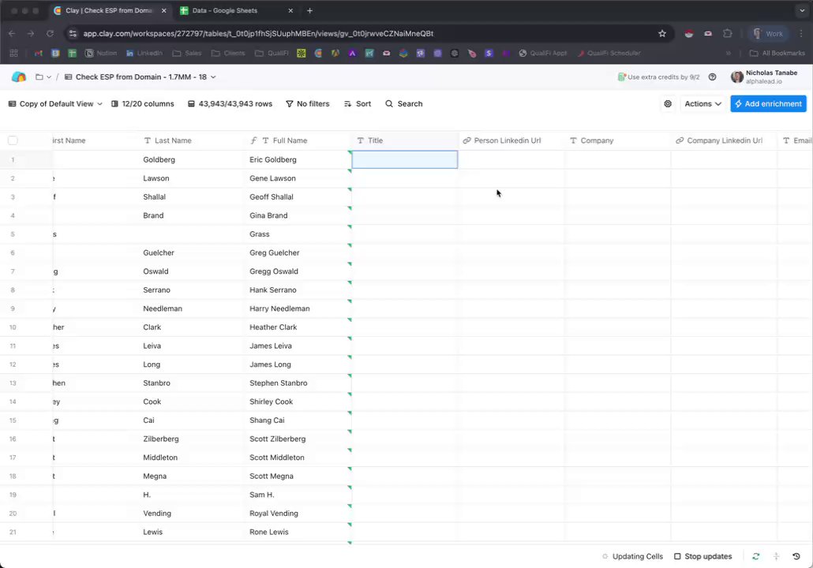Switch to Data - Google Sheets tab
The height and width of the screenshot is (568, 813).
(x=235, y=10)
